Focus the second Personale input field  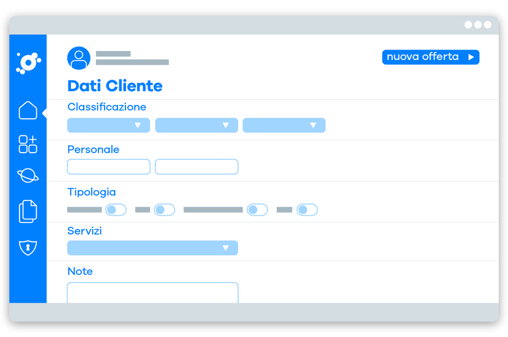196,167
